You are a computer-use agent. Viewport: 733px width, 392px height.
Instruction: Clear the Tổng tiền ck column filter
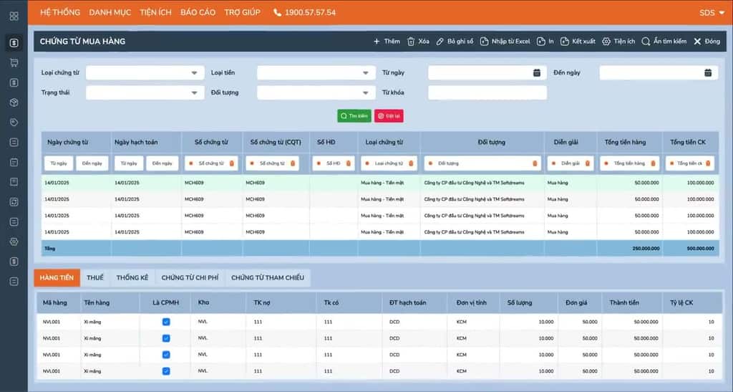tap(708, 163)
